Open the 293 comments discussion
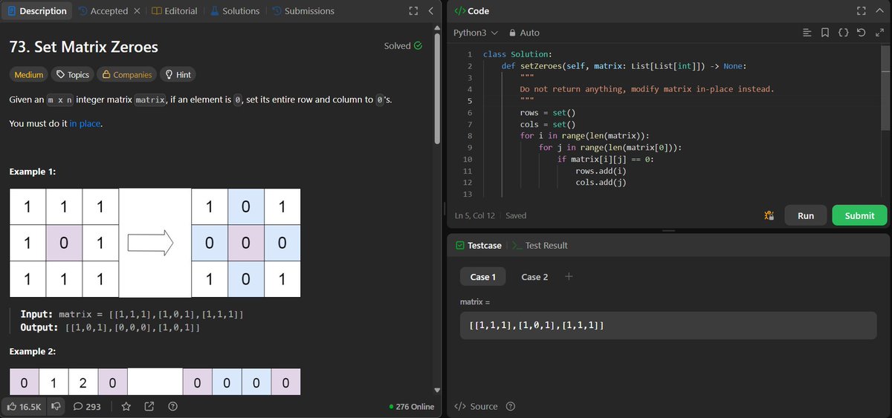The width and height of the screenshot is (892, 418). click(87, 406)
